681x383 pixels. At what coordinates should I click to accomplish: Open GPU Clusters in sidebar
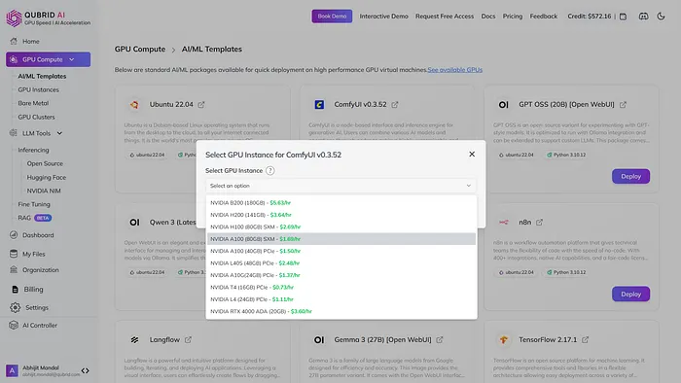point(37,117)
